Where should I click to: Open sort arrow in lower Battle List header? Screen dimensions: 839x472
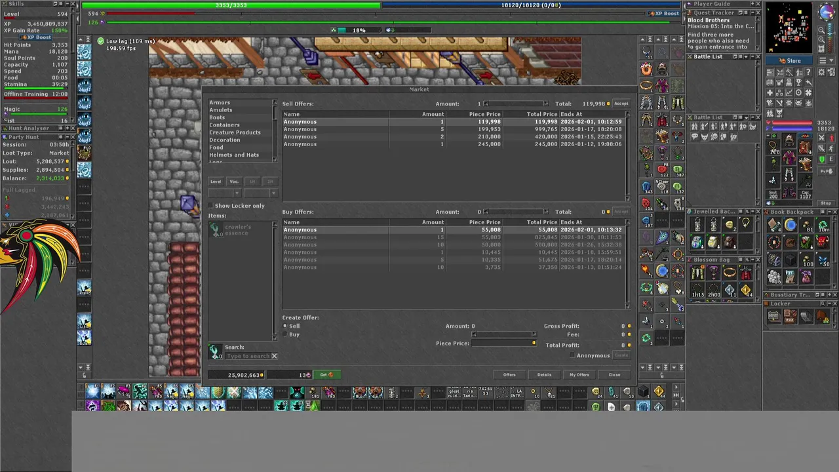[x=746, y=117]
